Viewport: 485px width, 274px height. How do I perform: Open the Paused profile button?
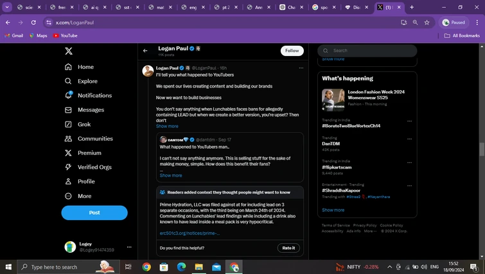[x=454, y=23]
